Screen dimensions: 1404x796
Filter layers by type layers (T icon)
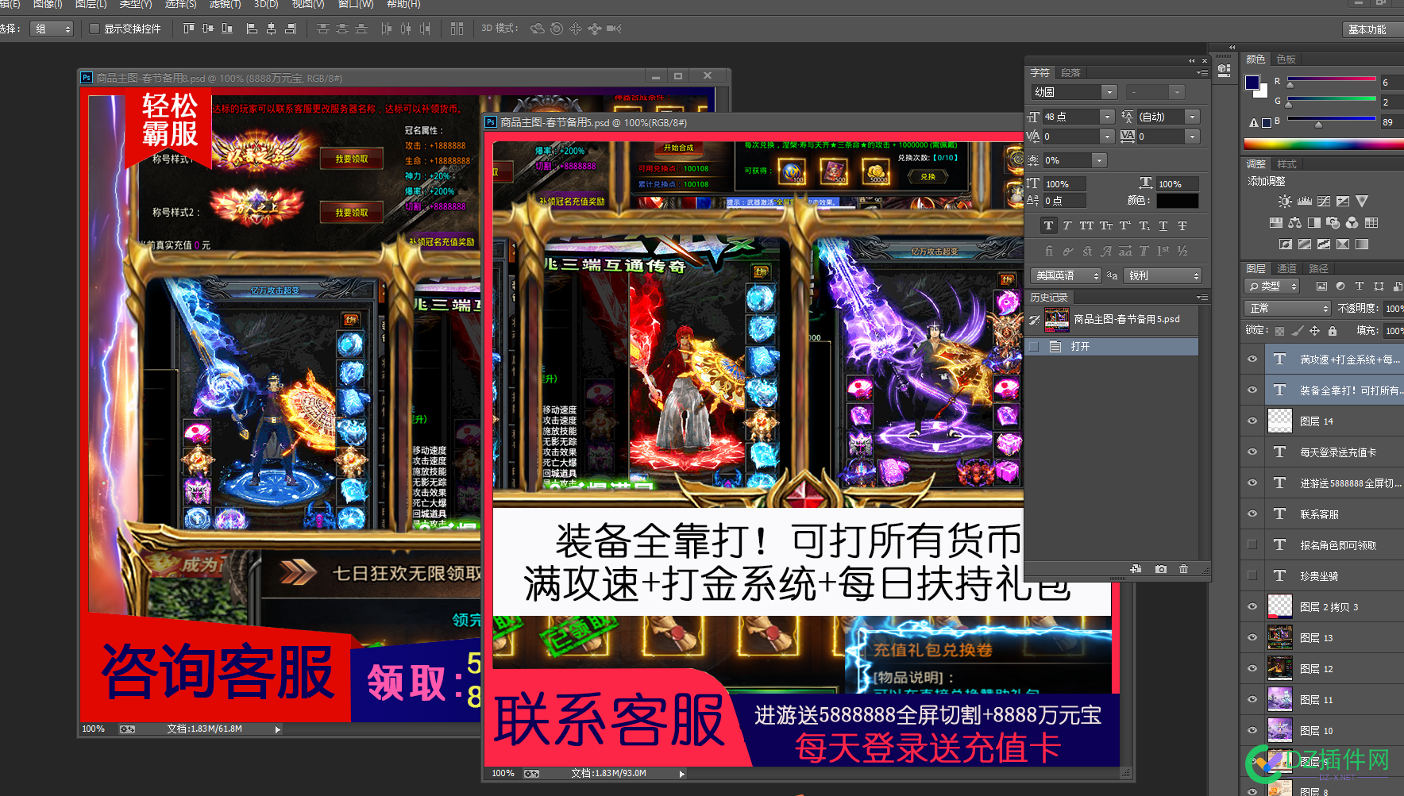click(1360, 286)
